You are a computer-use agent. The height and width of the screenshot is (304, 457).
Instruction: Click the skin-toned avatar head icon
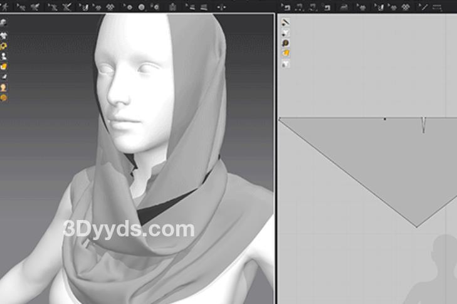(4, 87)
